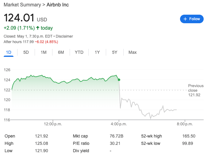The width and height of the screenshot is (215, 158).
Task: Click the P/E ratio value 30.21
Action: point(115,143)
